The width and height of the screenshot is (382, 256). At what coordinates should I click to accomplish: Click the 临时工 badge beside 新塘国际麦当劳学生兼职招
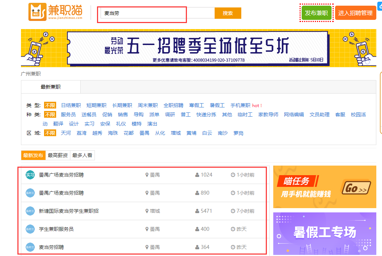point(30,211)
